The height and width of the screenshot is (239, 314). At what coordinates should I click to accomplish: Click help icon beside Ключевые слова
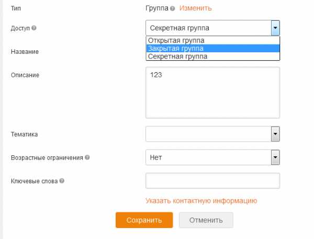point(62,181)
